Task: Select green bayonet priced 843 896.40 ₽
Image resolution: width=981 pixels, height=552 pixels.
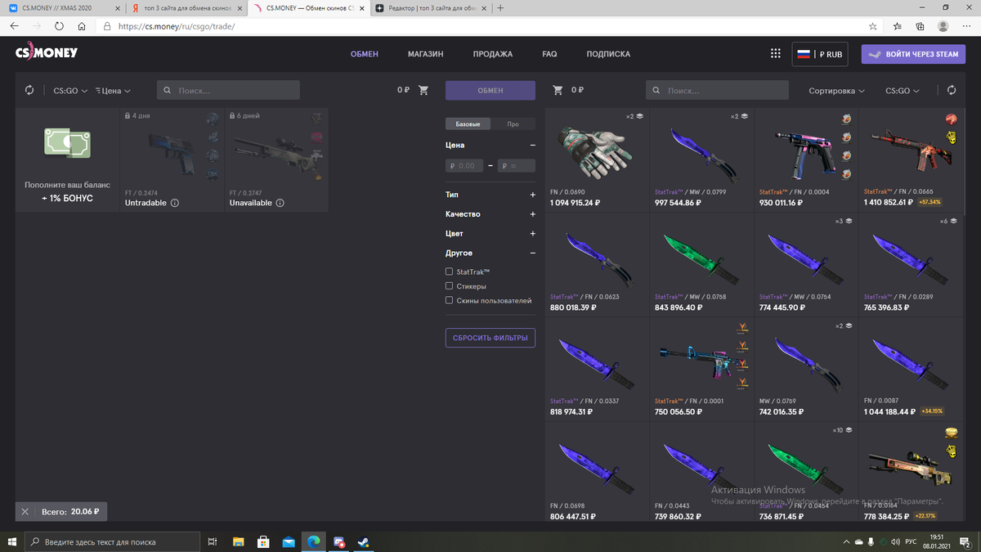Action: tap(701, 265)
